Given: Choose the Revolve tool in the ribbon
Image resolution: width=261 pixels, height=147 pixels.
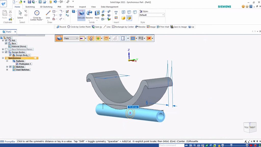Looking at the screenshot, I should pyautogui.click(x=89, y=15).
